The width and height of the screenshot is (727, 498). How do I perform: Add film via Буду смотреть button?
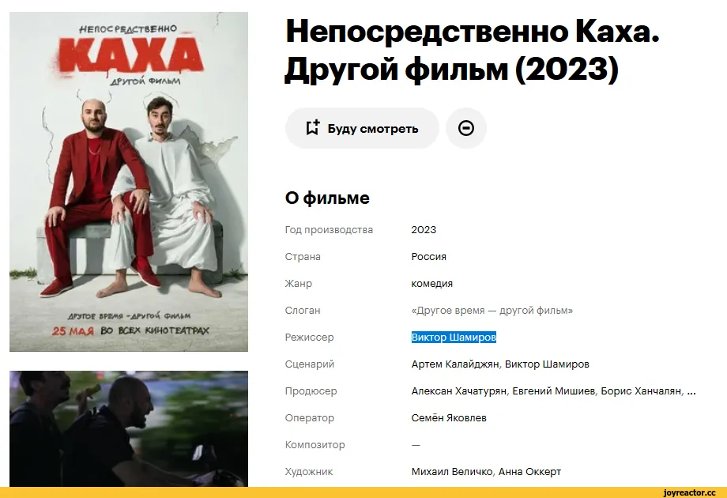[x=362, y=128]
